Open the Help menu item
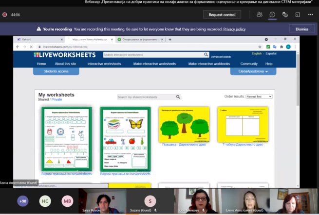 pos(269,64)
